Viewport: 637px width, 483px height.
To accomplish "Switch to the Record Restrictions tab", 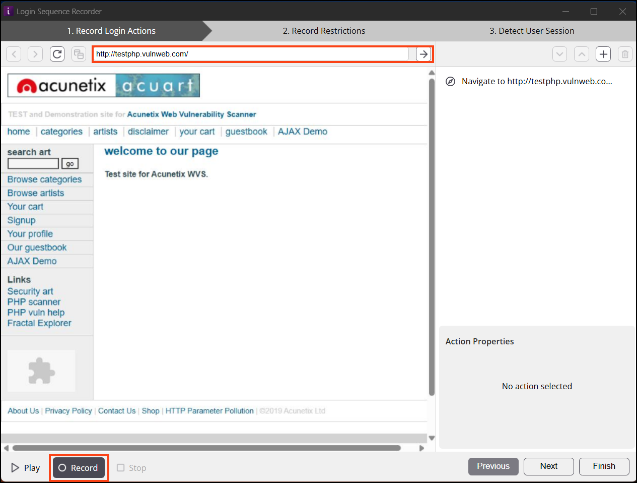I will tap(324, 31).
